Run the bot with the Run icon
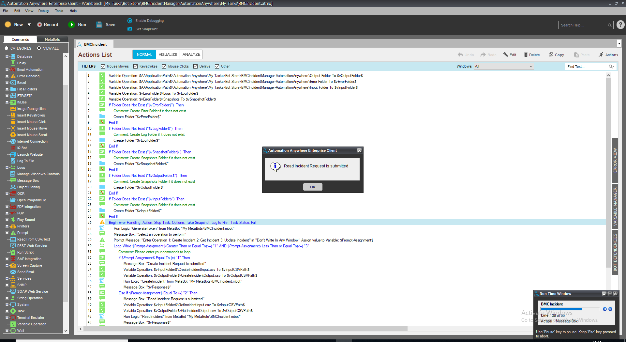 (x=71, y=24)
